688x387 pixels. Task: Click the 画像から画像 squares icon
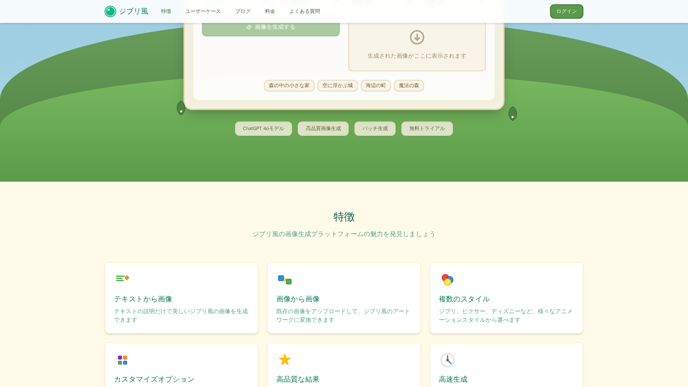[x=285, y=279]
